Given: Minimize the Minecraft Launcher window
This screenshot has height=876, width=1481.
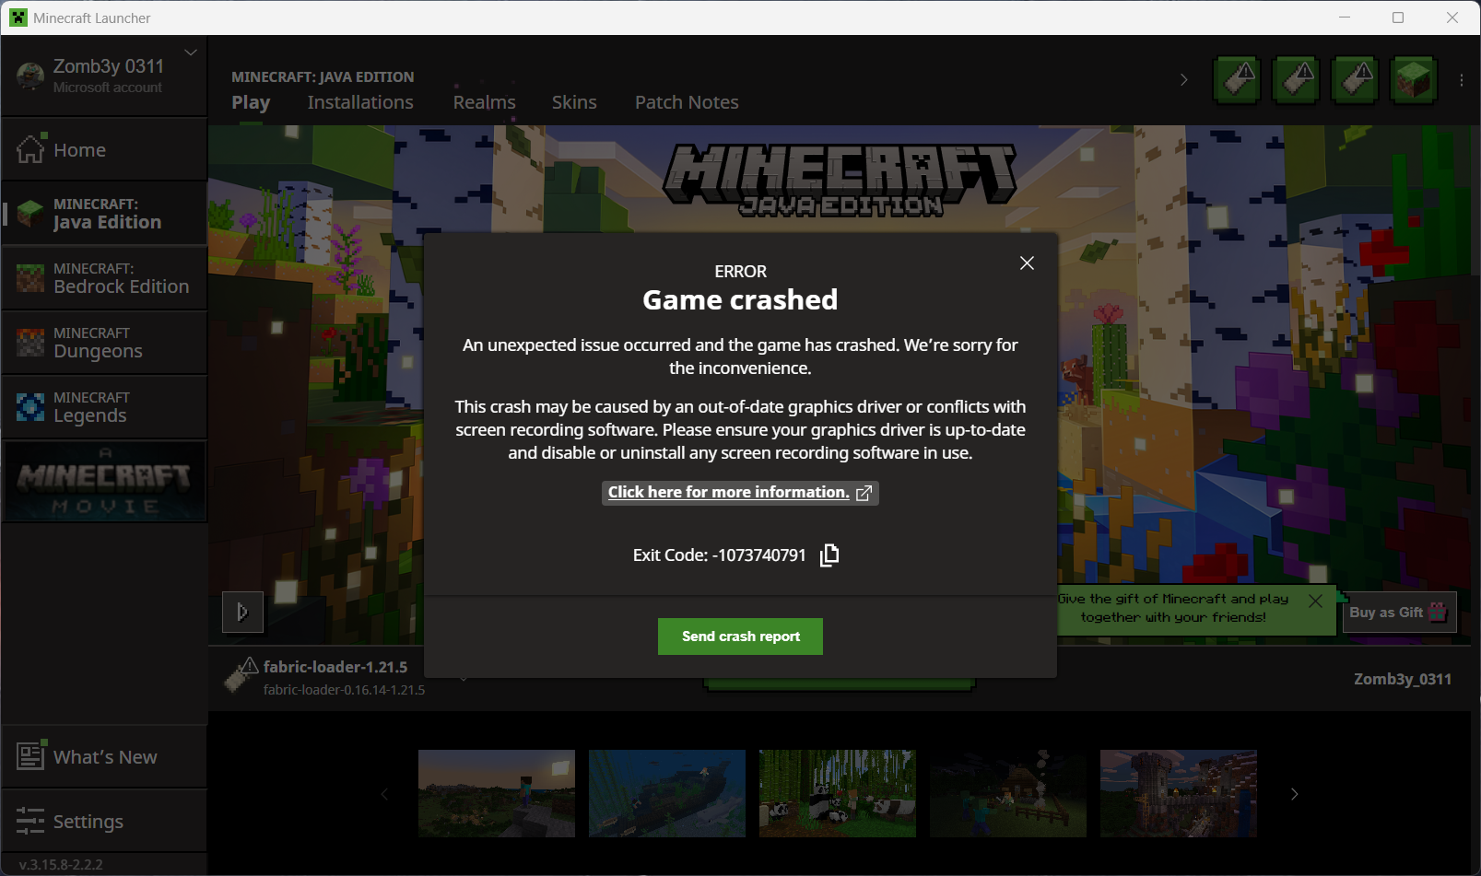Looking at the screenshot, I should point(1345,18).
